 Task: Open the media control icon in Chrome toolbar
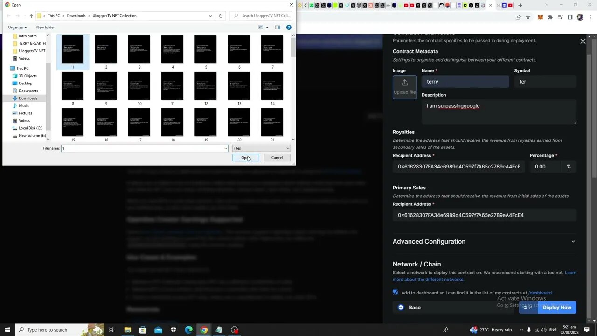[x=560, y=17]
